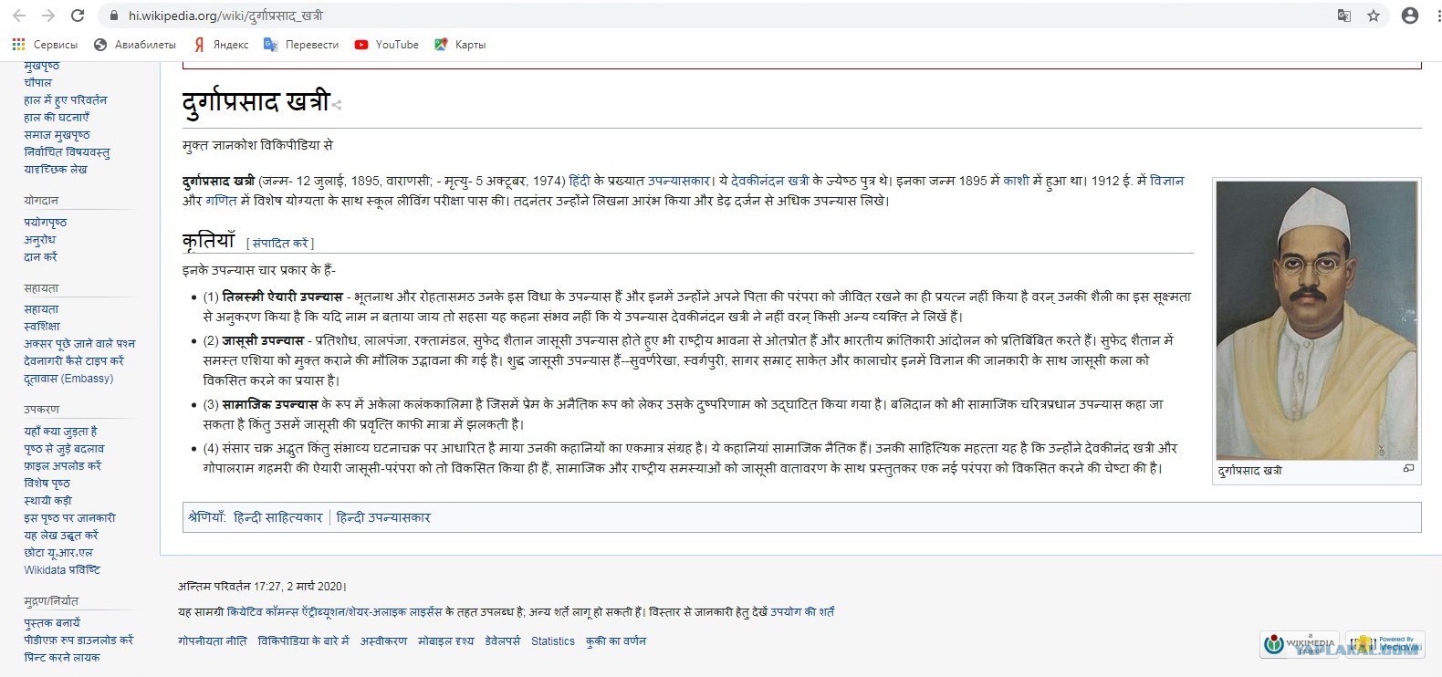Open the गणित link
The width and height of the screenshot is (1442, 677).
click(221, 201)
